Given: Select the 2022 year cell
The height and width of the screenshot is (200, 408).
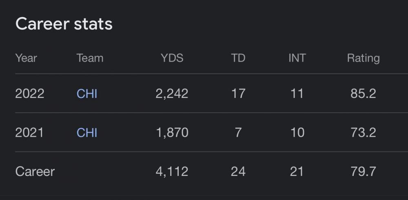Looking at the screenshot, I should 30,93.
